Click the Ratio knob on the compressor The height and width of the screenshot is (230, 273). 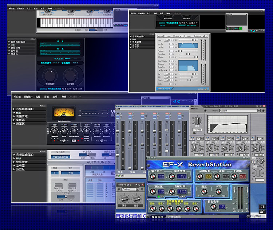[64, 131]
